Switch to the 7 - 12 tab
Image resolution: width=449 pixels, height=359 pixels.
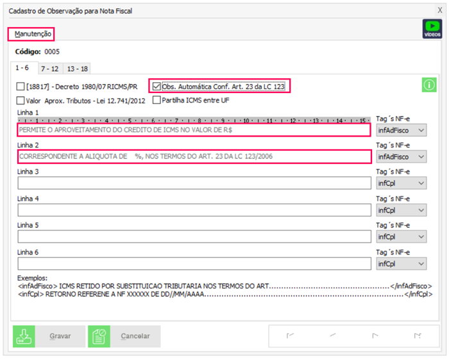[49, 68]
